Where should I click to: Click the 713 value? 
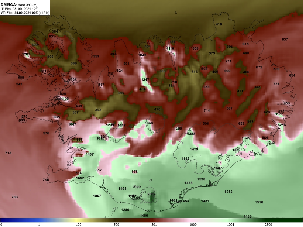tap(8, 153)
